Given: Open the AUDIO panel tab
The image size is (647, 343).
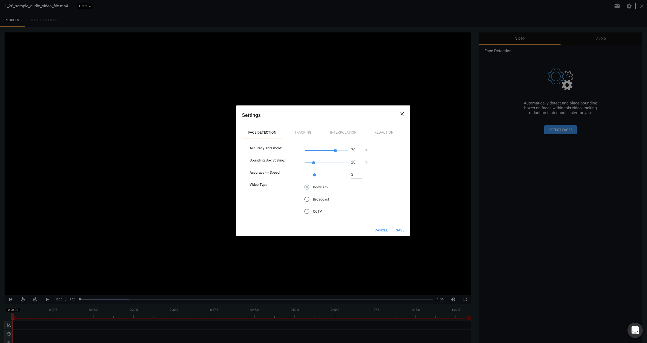Looking at the screenshot, I should pyautogui.click(x=601, y=39).
